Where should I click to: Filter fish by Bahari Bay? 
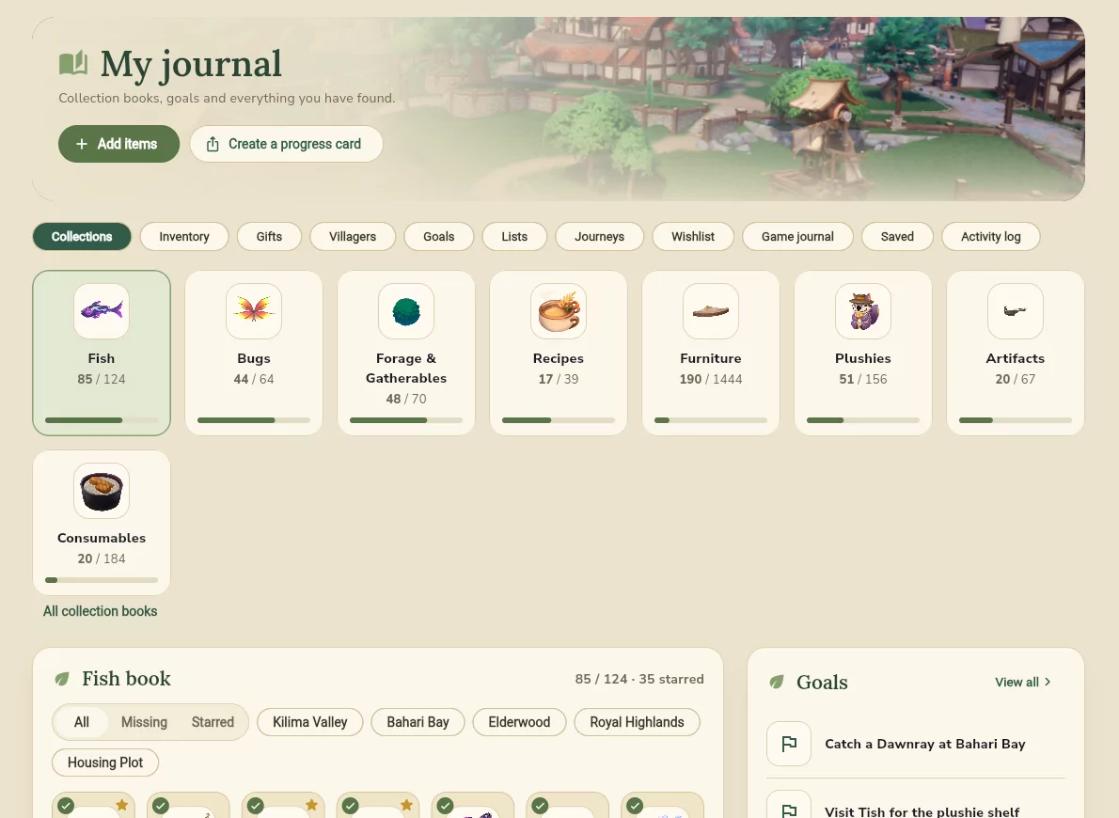[418, 722]
